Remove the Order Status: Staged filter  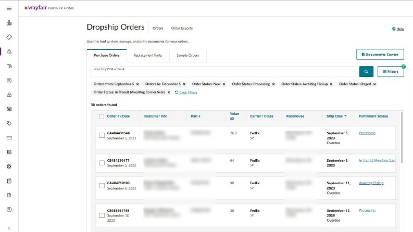coord(374,84)
